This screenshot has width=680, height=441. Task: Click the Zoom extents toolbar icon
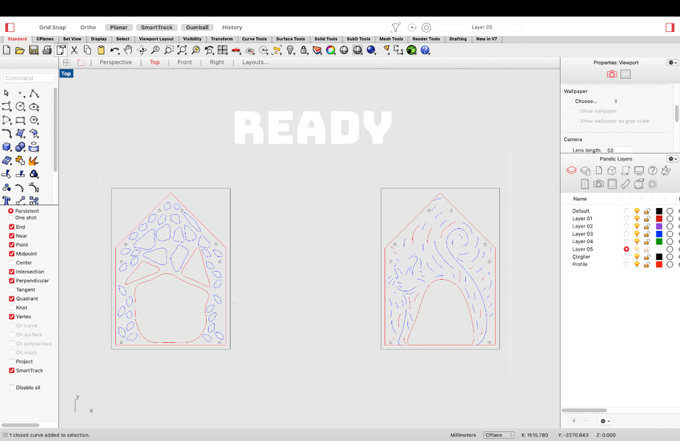click(x=182, y=50)
